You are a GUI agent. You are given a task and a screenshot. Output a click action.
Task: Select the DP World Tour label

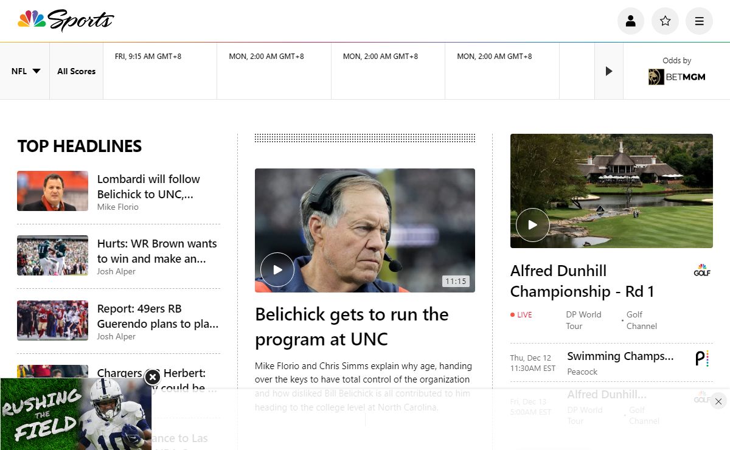tap(583, 320)
